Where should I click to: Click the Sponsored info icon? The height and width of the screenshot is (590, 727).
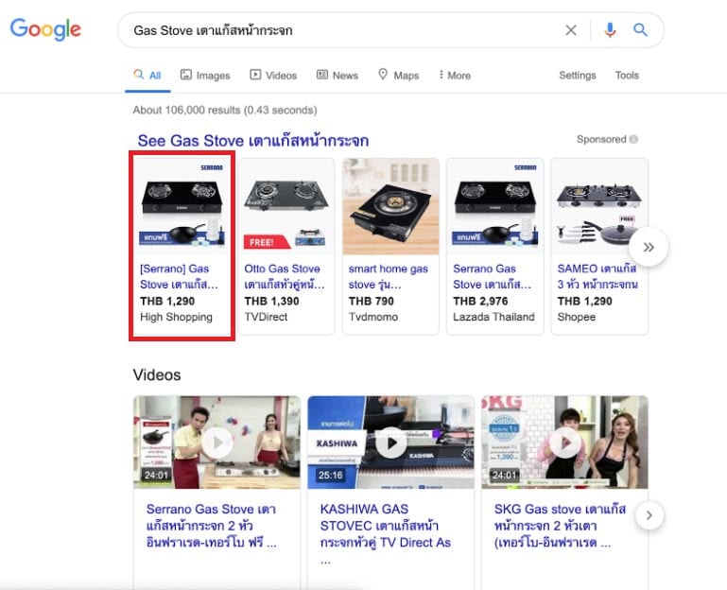pos(633,139)
